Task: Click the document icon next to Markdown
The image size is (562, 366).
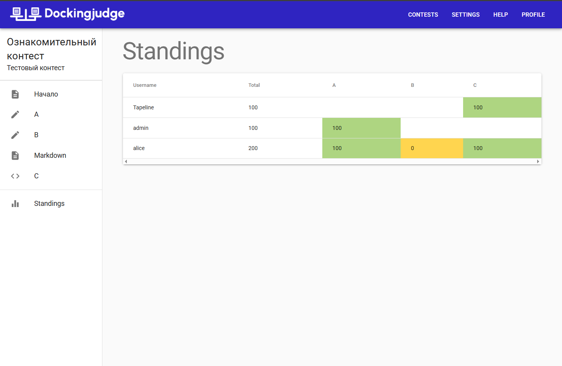Action: point(15,155)
